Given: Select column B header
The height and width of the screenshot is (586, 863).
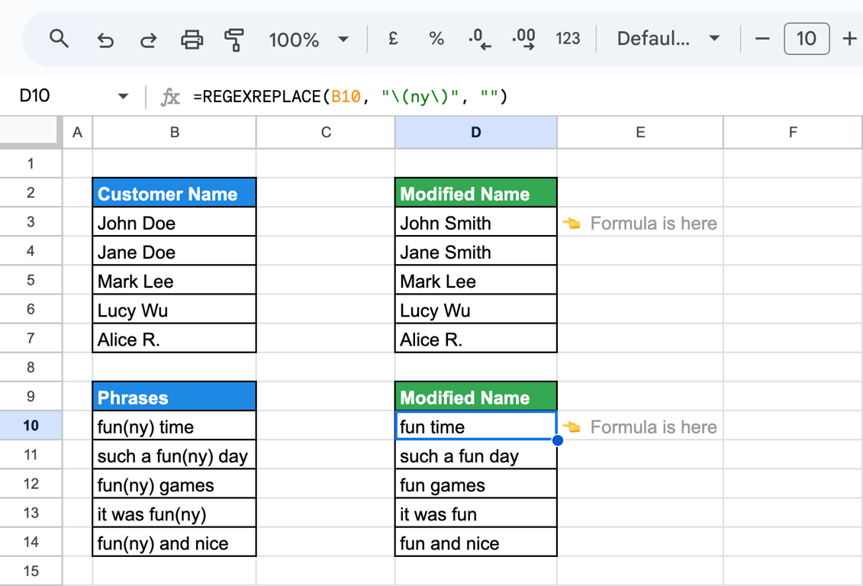Looking at the screenshot, I should tap(175, 132).
